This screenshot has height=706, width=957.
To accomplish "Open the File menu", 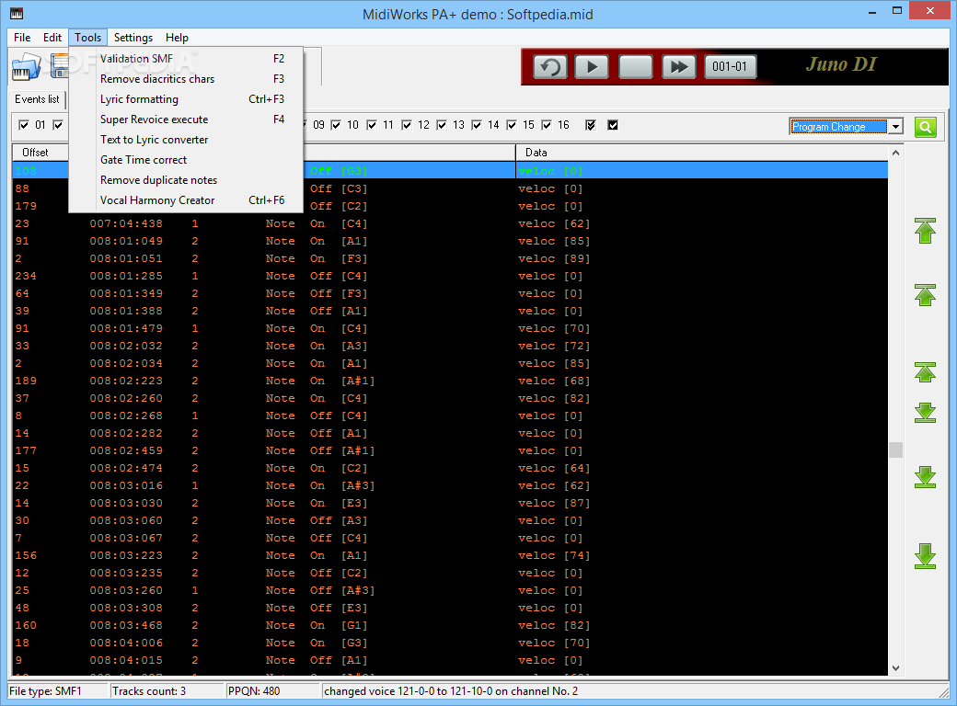I will point(22,37).
